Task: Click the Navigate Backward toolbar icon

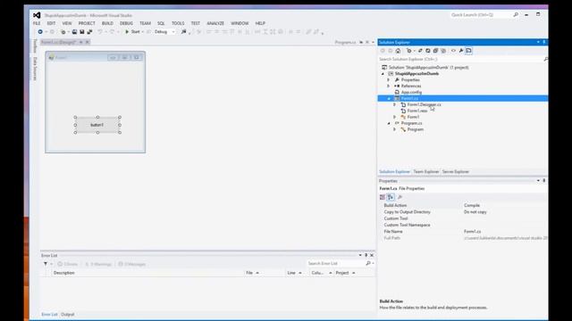Action: pyautogui.click(x=40, y=32)
